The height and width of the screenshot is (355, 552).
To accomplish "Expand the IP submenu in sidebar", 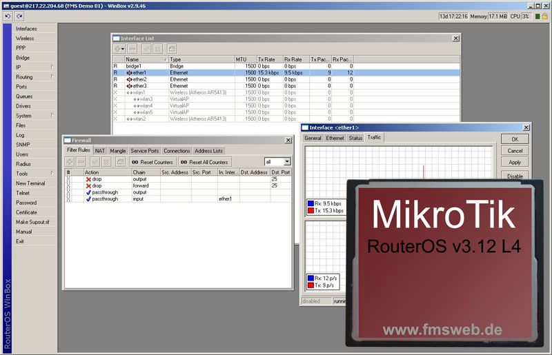I will click(x=52, y=67).
